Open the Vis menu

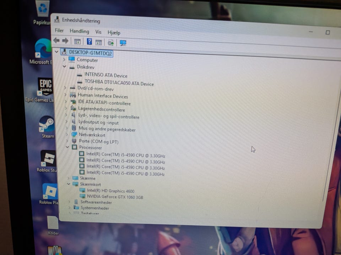tap(98, 32)
